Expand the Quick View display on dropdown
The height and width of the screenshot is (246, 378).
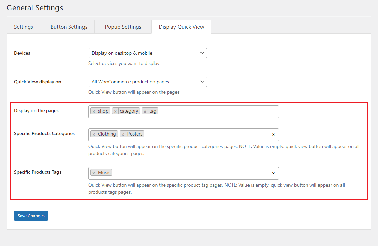tap(147, 82)
